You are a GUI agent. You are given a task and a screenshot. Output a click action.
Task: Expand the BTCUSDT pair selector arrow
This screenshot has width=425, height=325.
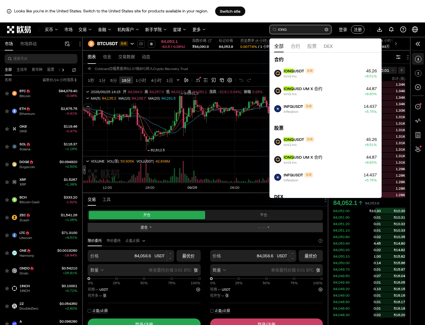132,44
